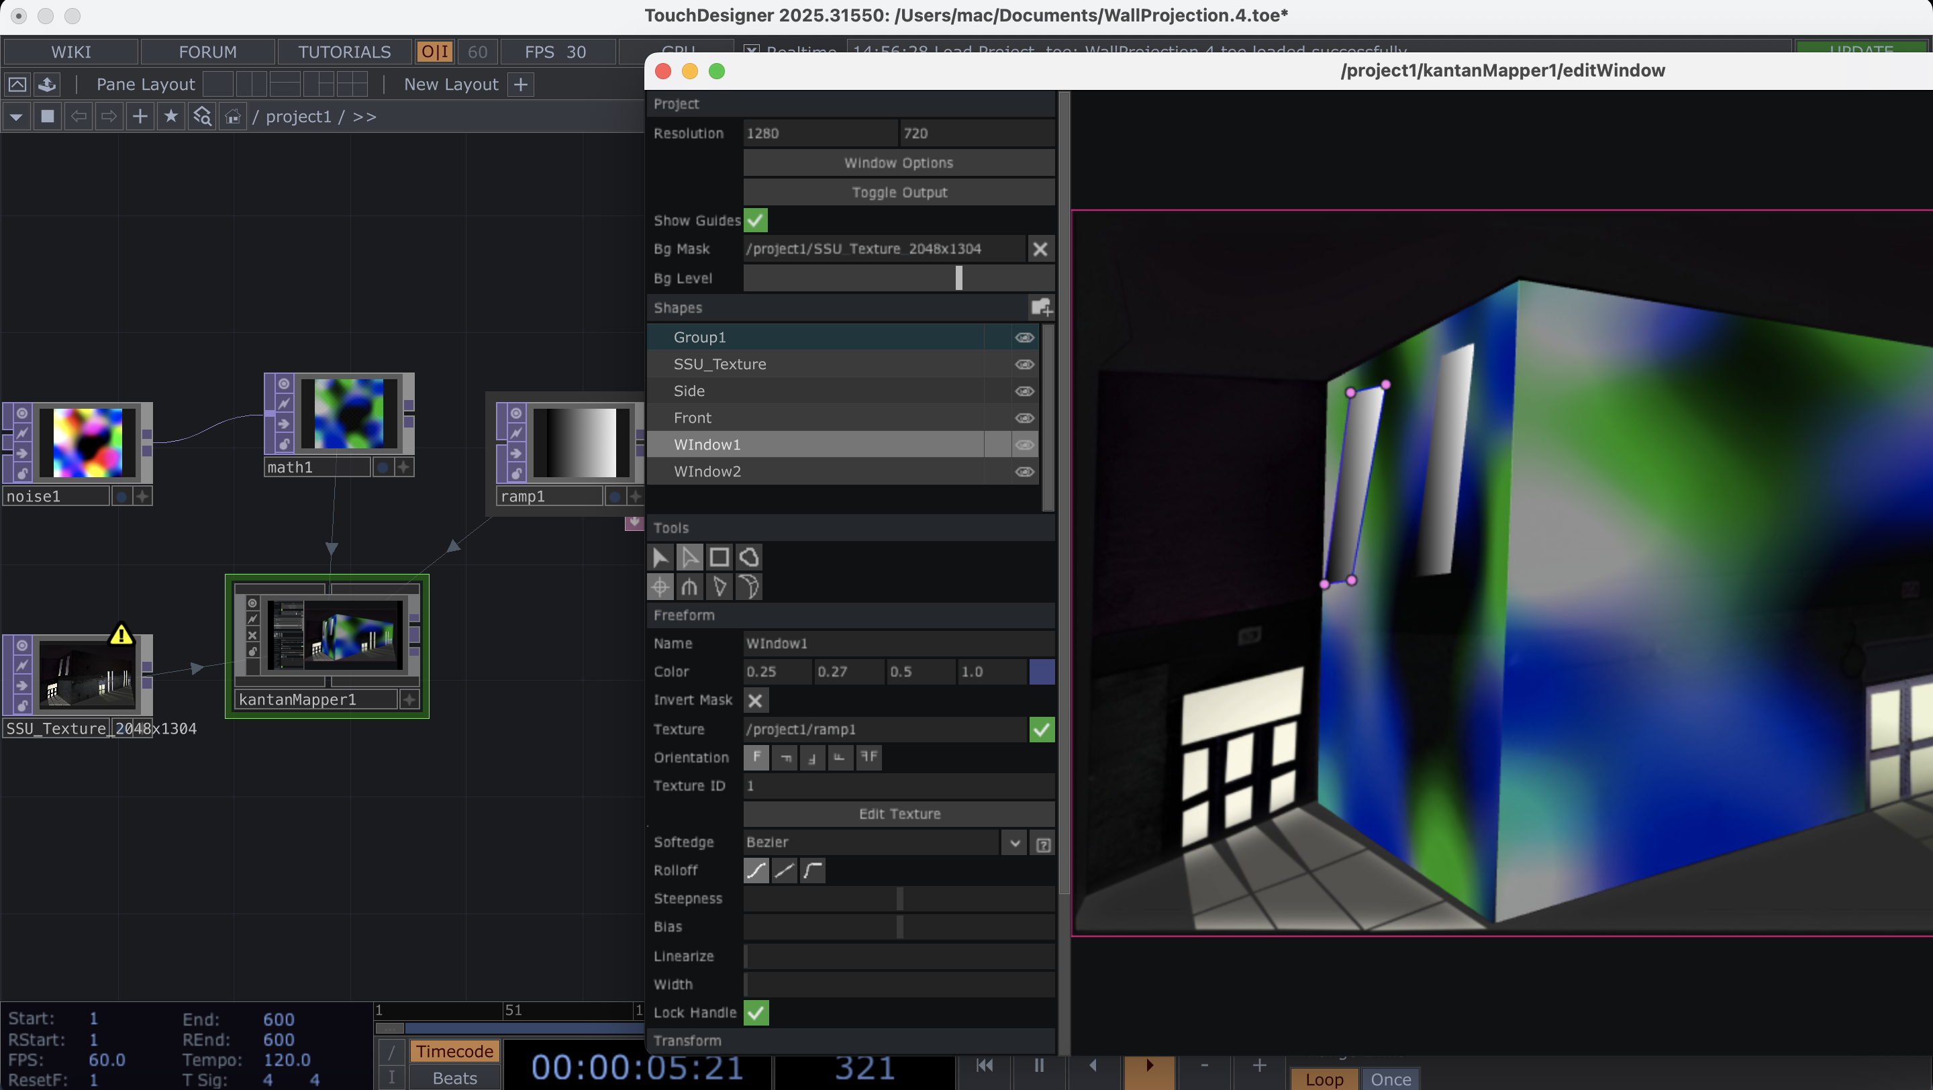Click the TUTORIALS menu item

click(x=344, y=51)
